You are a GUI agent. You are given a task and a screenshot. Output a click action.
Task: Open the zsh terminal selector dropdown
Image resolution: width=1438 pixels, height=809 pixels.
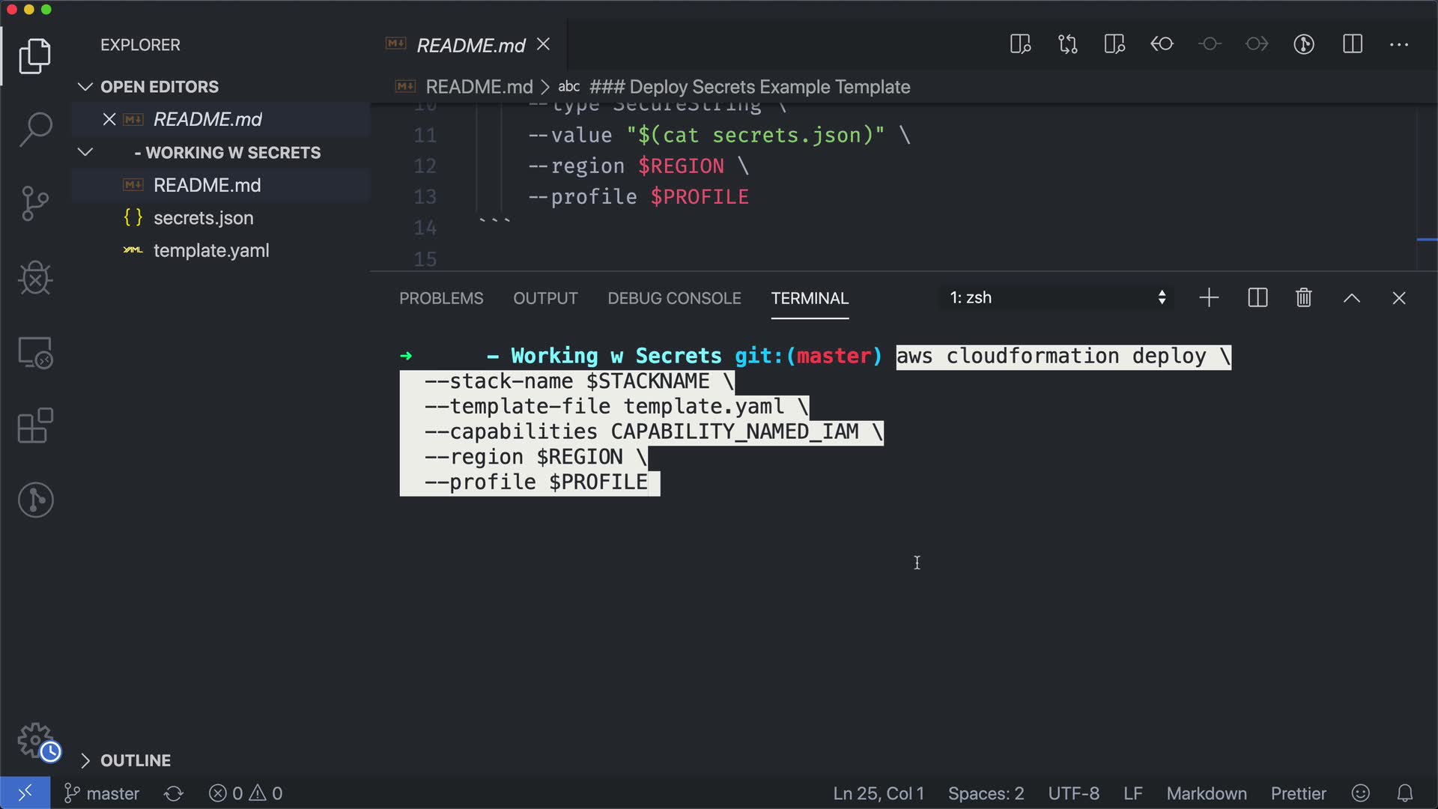point(1057,298)
